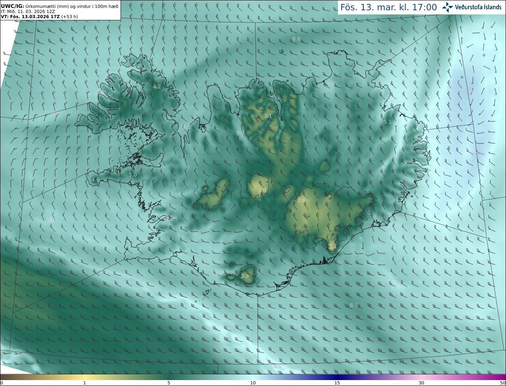Click the '30' tick label on color scale
Image resolution: width=506 pixels, height=386 pixels.
click(421, 383)
